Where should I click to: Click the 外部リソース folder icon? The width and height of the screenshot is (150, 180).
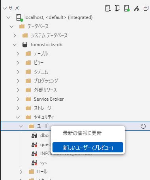(28, 90)
